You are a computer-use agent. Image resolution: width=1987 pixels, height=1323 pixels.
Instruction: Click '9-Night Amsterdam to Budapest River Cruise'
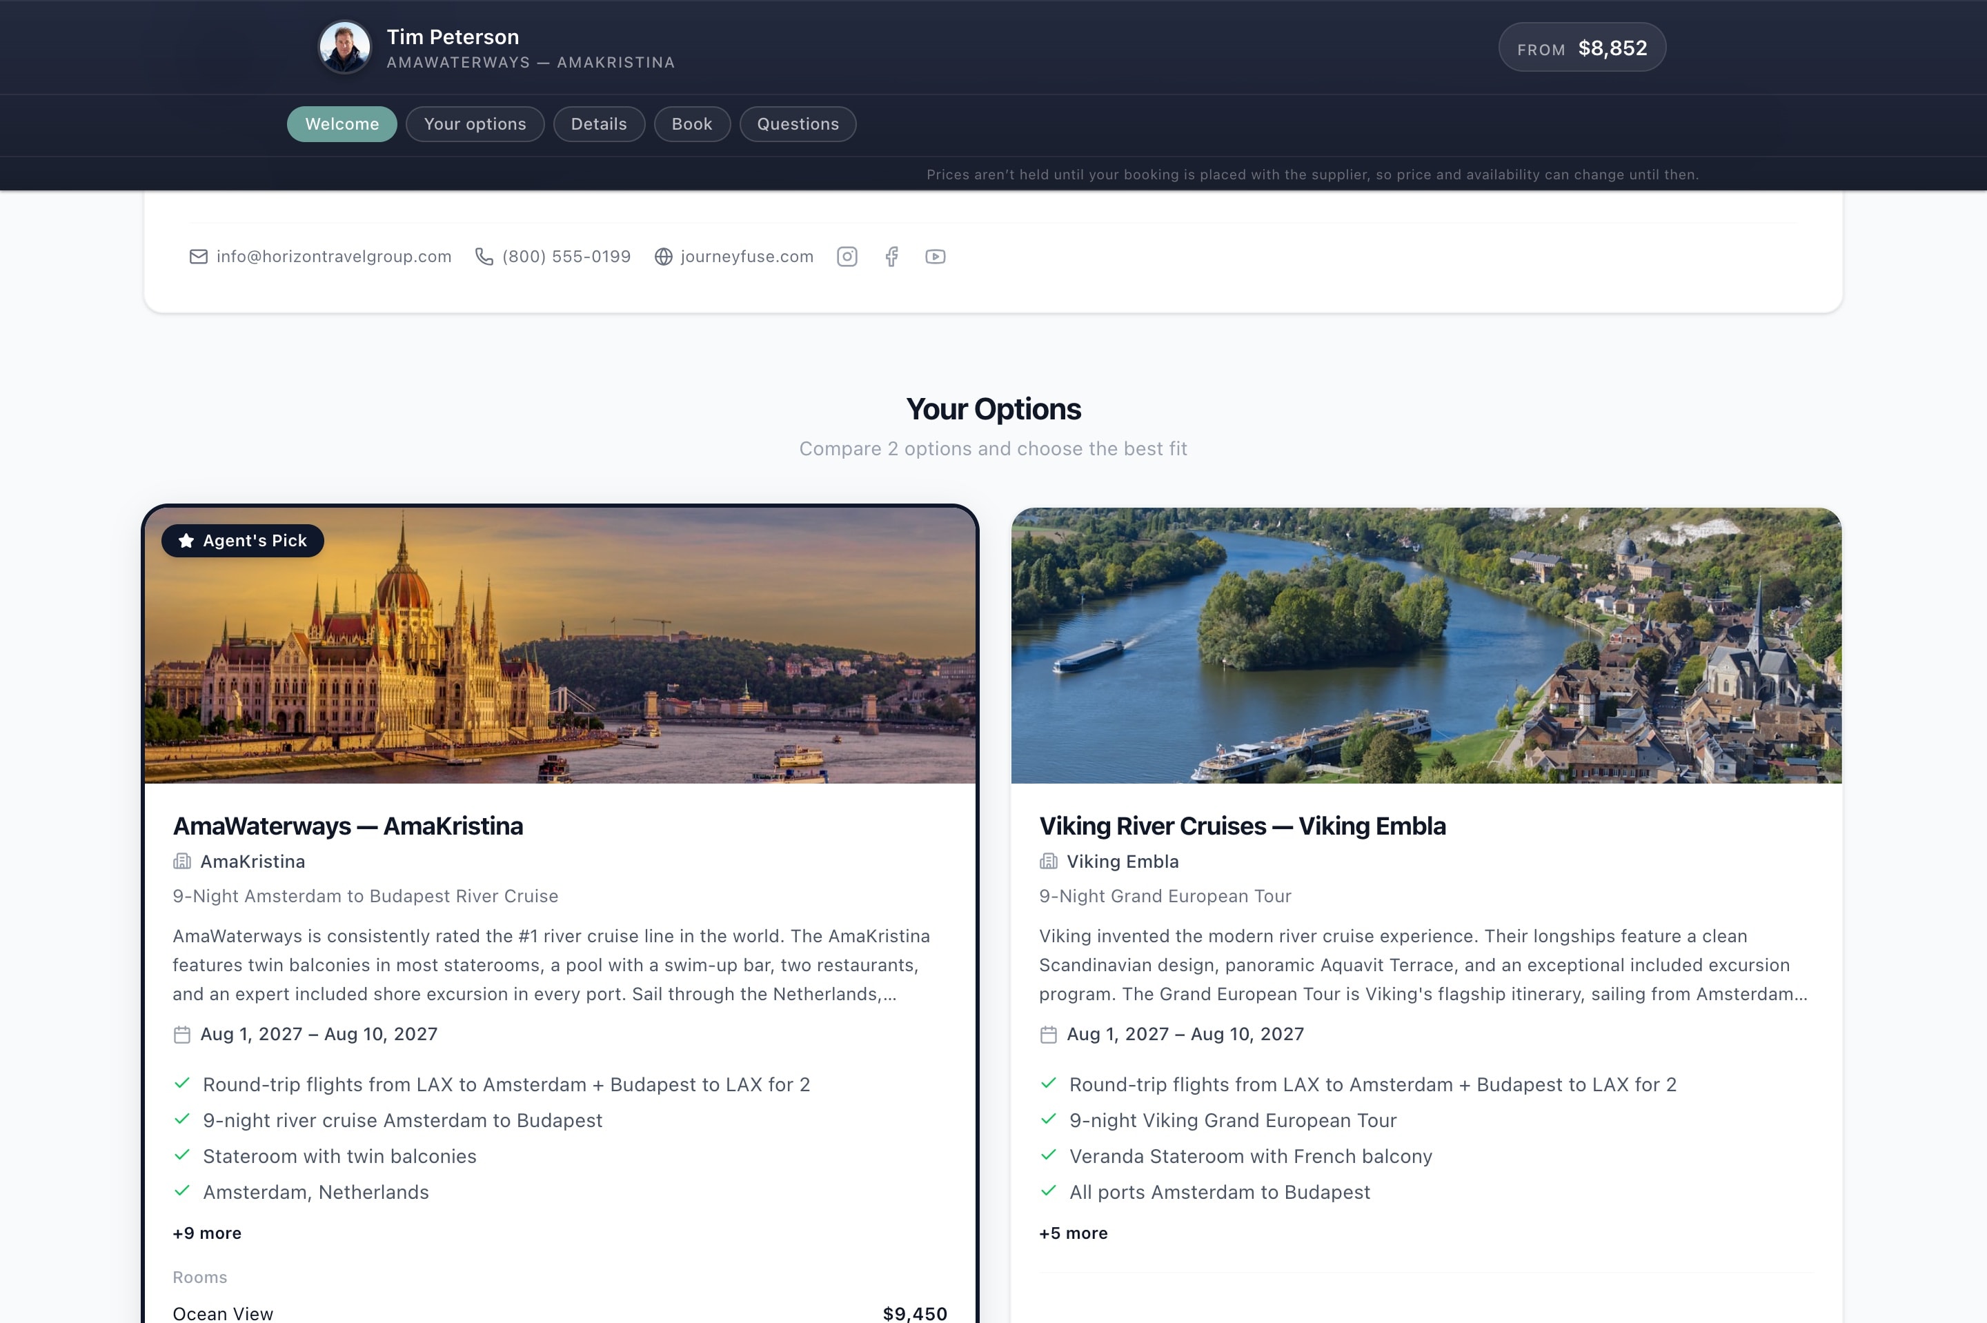point(366,896)
